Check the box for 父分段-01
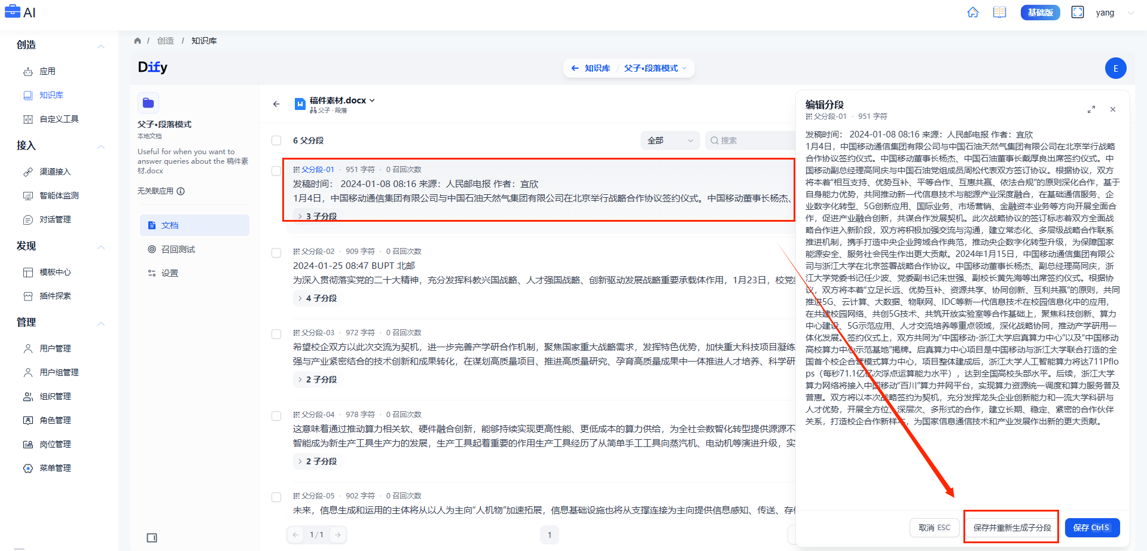 pyautogui.click(x=276, y=171)
